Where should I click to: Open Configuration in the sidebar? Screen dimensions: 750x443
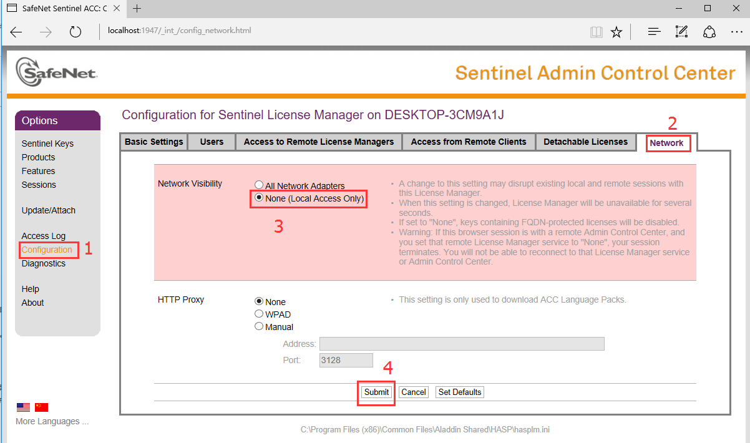47,250
